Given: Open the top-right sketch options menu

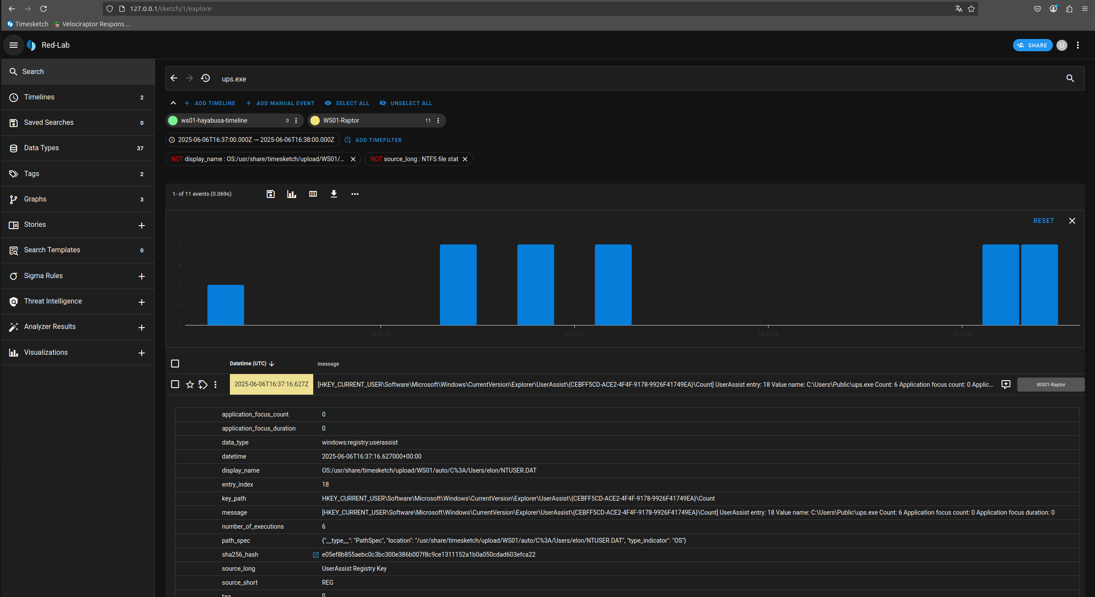Looking at the screenshot, I should click(x=1078, y=45).
